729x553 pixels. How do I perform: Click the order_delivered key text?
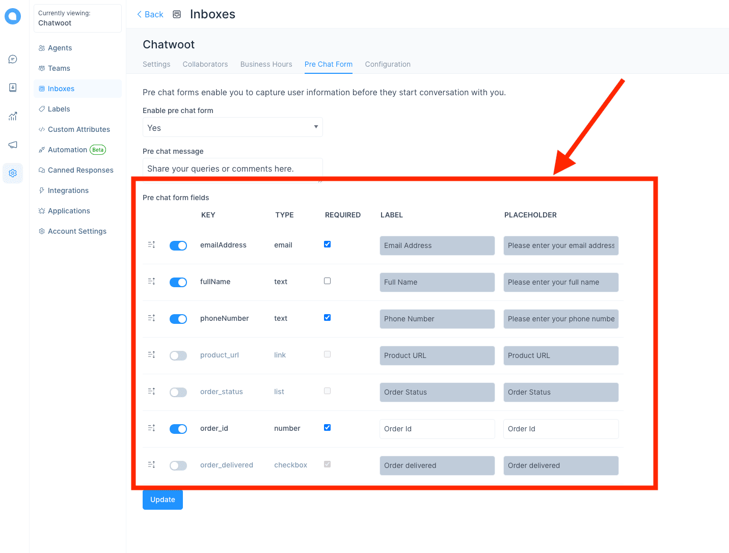[227, 465]
